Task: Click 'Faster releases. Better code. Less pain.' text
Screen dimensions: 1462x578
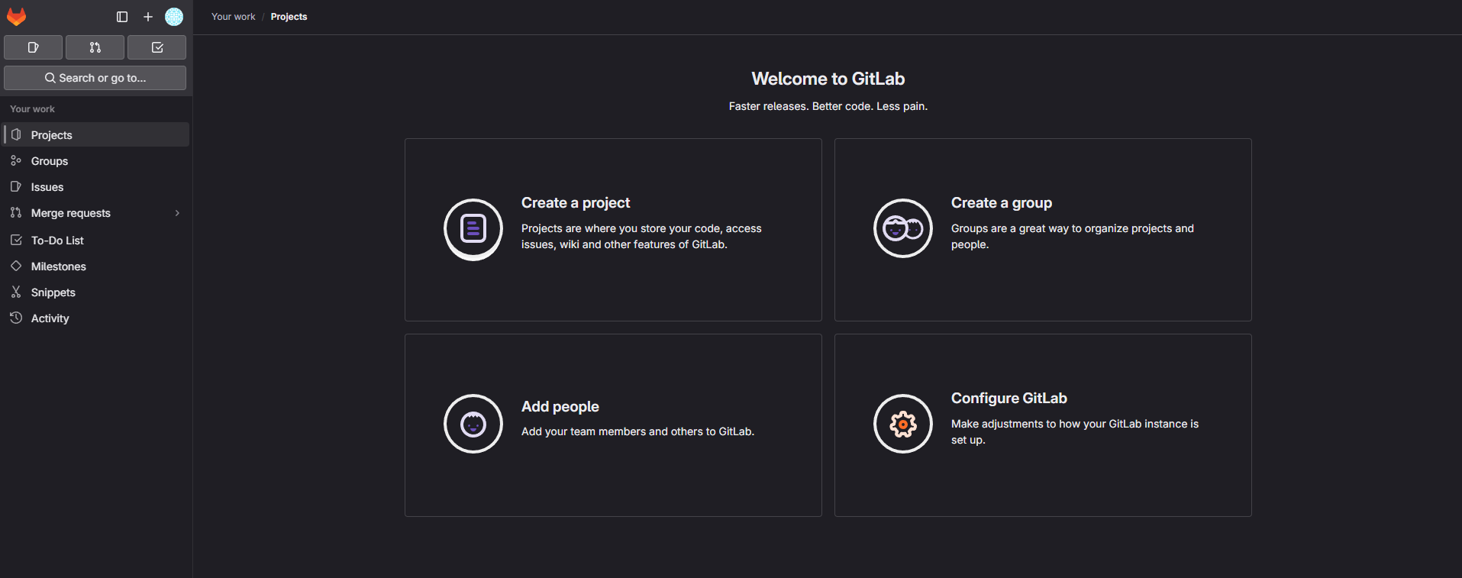Action: click(828, 106)
